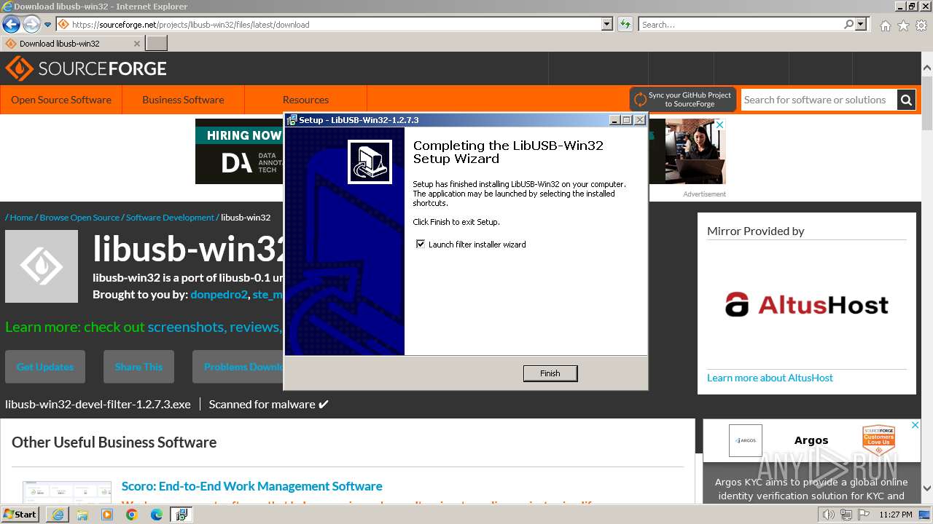Click the Internet Explorer forward arrow
Screen dimensions: 933x524
click(x=31, y=25)
